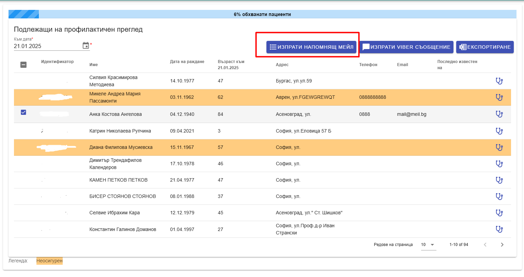The width and height of the screenshot is (524, 277).
Task: Select name Анка Костова Ангелова
Action: [115, 114]
